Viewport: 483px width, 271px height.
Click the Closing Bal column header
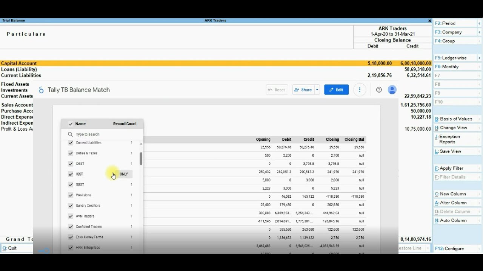coord(354,140)
